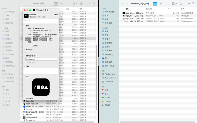Click the search icon in Chrome 应用 window
Viewport: 197px width, 123px height.
(94, 4)
